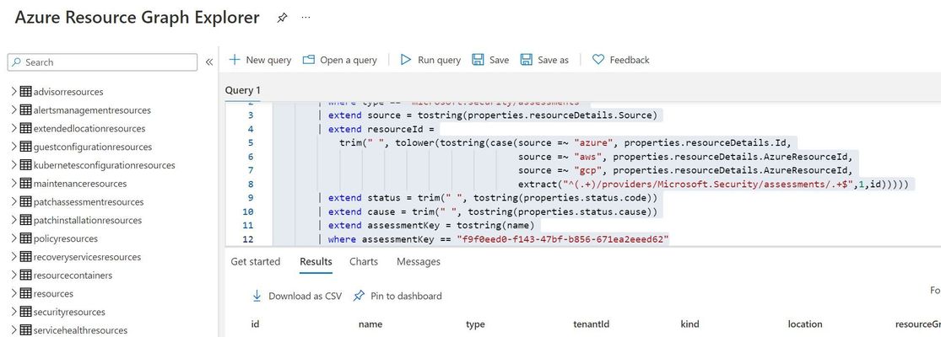The width and height of the screenshot is (941, 337).
Task: Expand the maintenanceresources tree node
Action: click(14, 183)
